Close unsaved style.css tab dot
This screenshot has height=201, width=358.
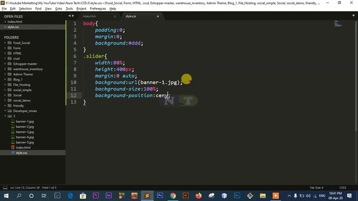point(158,16)
